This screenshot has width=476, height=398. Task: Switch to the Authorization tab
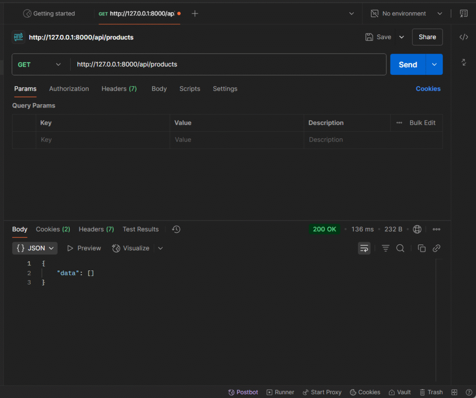coord(69,88)
